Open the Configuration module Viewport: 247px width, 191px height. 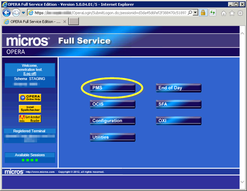tap(112, 121)
